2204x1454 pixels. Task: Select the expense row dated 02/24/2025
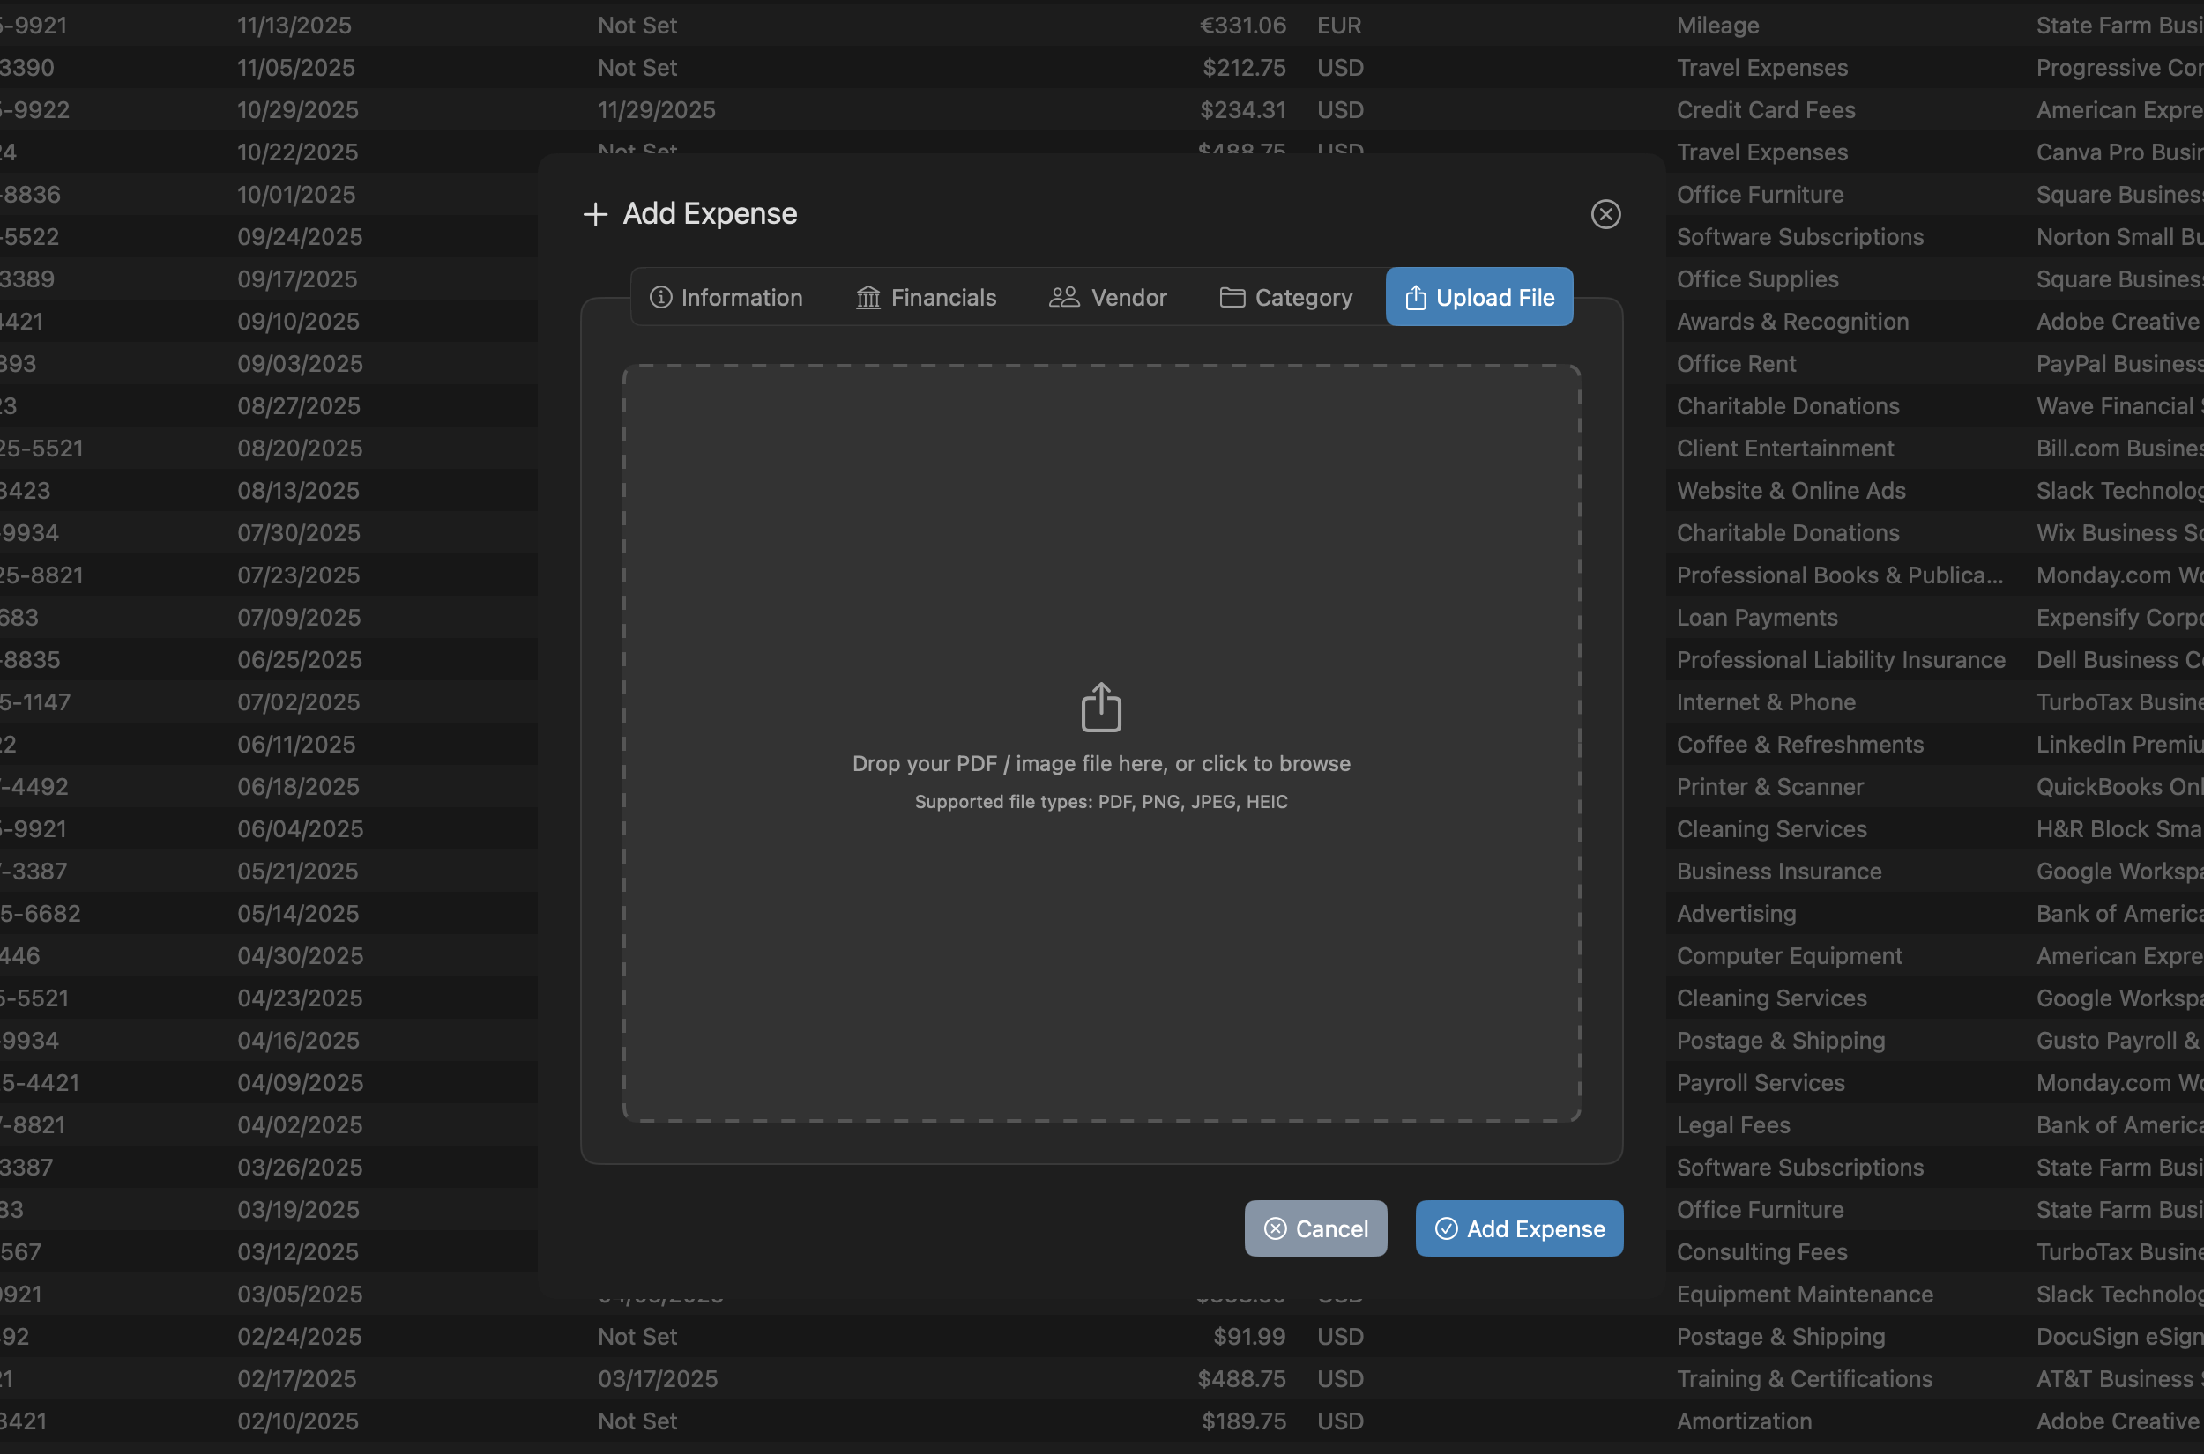[x=299, y=1336]
